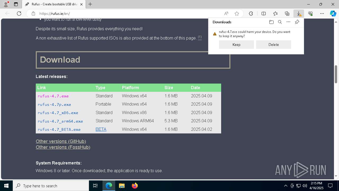Open Settings and more ellipsis menu
The height and width of the screenshot is (191, 339).
pyautogui.click(x=322, y=14)
